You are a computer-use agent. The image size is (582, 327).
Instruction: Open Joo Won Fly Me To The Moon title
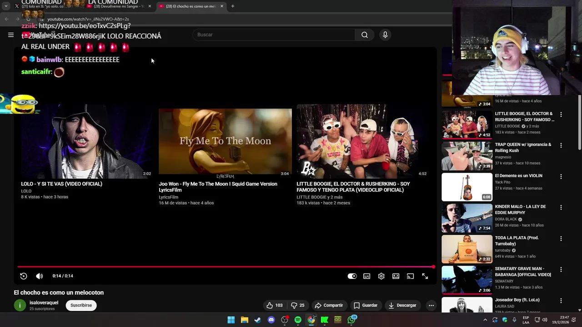pyautogui.click(x=218, y=187)
